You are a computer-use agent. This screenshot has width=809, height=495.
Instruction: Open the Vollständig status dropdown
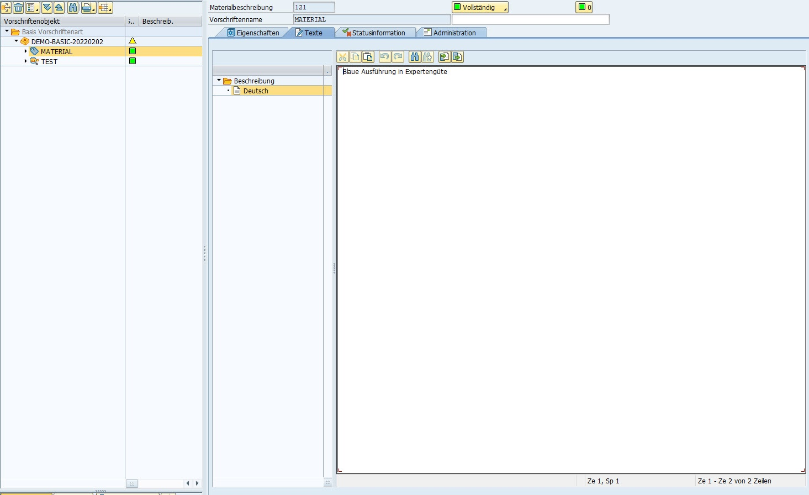(x=480, y=7)
